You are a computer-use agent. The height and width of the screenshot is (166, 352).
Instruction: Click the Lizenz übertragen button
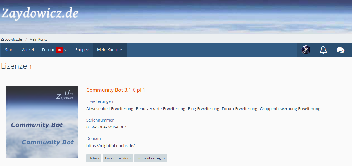coord(150,158)
